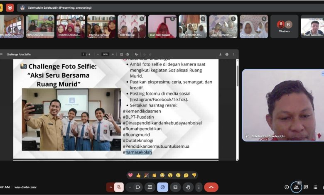Open audio settings arrow beside microphone

[110, 187]
